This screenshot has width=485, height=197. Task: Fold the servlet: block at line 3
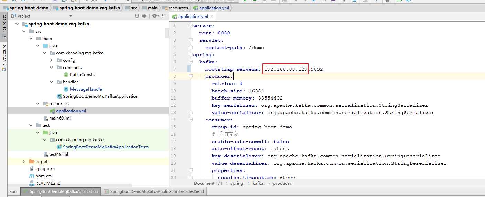tap(191, 40)
